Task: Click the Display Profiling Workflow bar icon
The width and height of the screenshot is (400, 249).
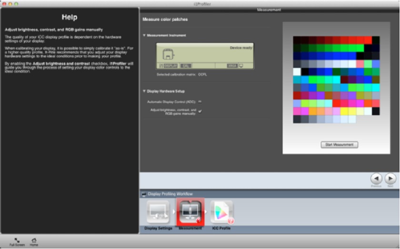Action: pyautogui.click(x=144, y=194)
